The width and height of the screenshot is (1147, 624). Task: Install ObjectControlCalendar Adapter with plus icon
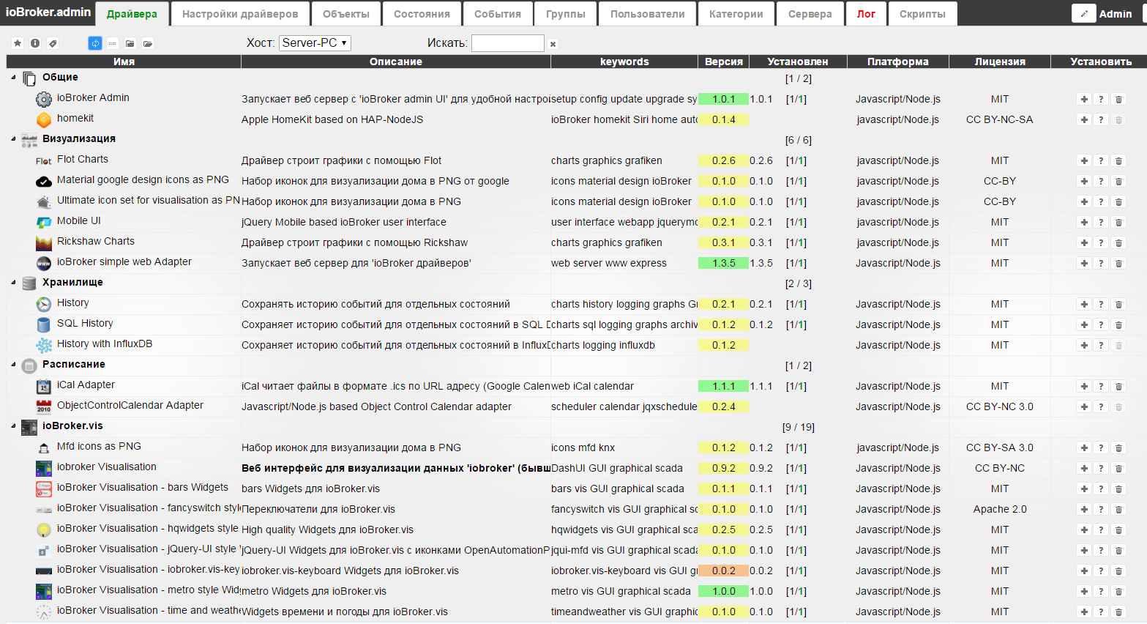pos(1084,406)
